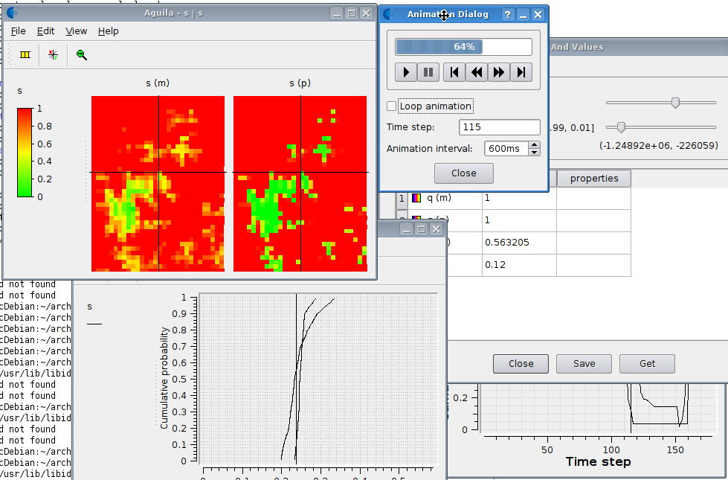
Task: Pause the animation playback
Action: 428,72
